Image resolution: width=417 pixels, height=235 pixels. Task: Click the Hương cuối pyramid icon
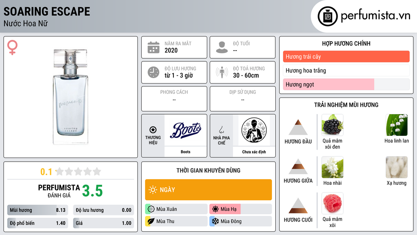[298, 206]
